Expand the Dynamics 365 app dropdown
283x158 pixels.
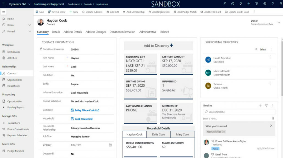29,4
